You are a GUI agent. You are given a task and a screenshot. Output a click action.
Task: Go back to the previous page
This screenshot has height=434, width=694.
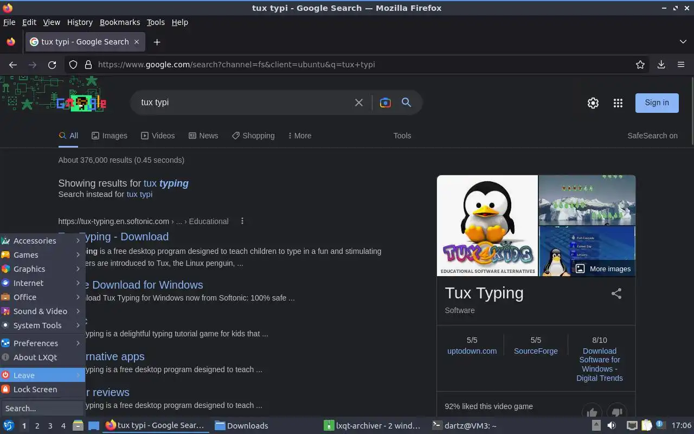[x=13, y=65]
